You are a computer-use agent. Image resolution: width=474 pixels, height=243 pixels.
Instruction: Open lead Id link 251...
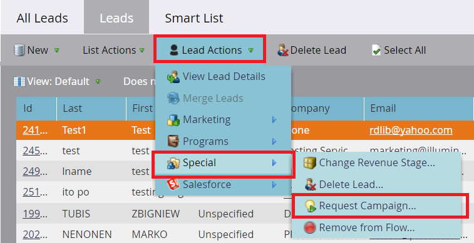tap(35, 192)
